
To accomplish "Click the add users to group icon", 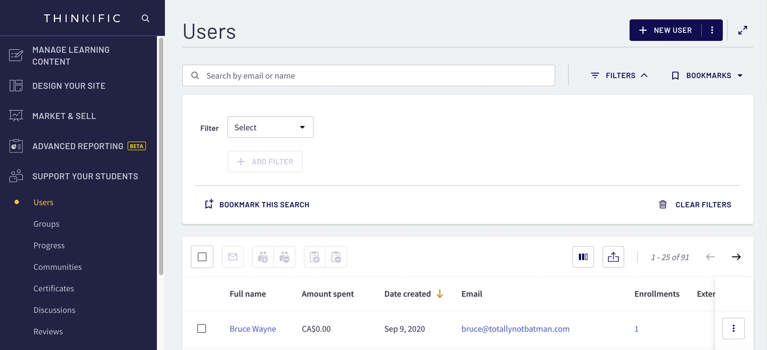I will pyautogui.click(x=263, y=257).
